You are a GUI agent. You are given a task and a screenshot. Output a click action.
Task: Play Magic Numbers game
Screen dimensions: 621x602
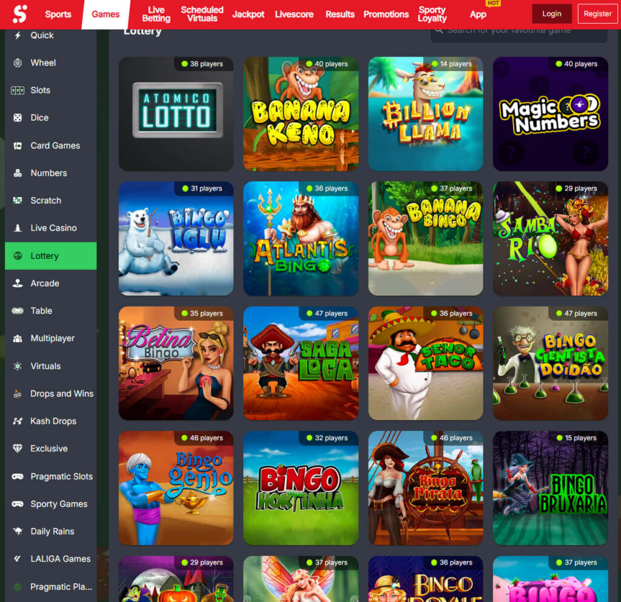click(550, 114)
